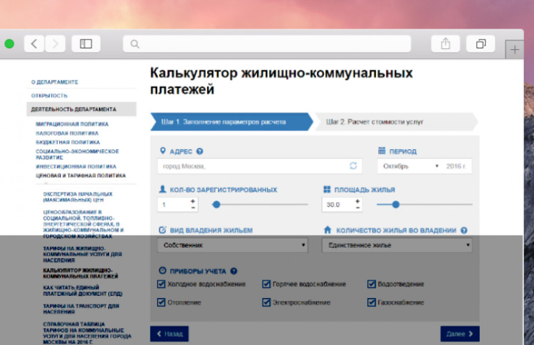Toggle Отопление checkbox
Screen dimensions: 534x345
[162, 302]
